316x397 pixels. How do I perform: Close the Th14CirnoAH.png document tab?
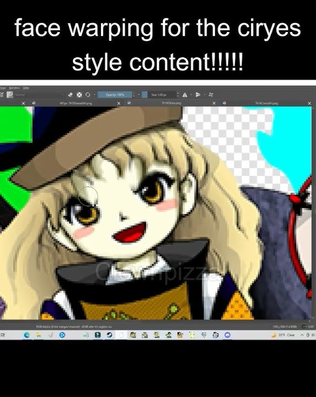(x=309, y=103)
